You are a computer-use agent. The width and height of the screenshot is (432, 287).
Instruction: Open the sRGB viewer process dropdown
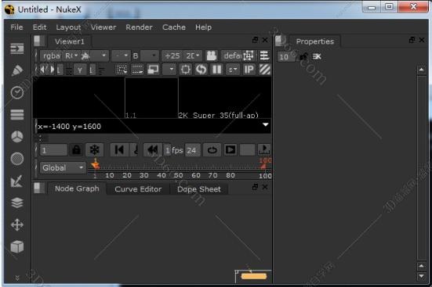tap(233, 70)
